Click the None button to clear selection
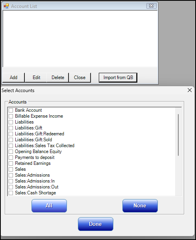This screenshot has width=196, height=240. [140, 206]
